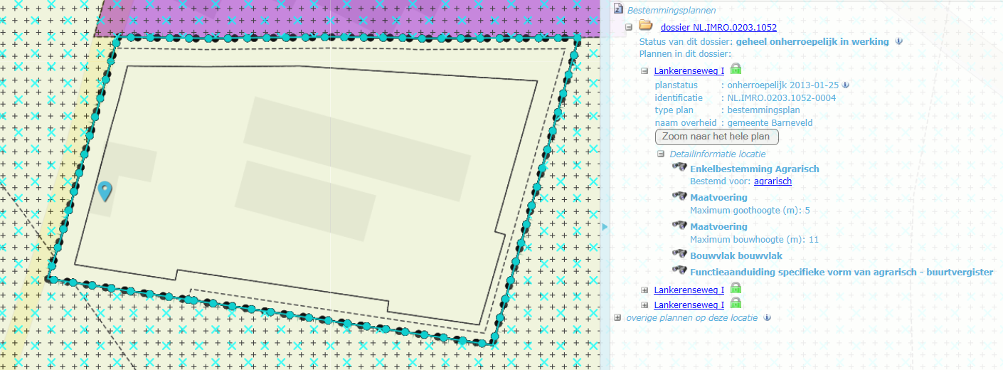The image size is (1003, 370).
Task: Click binoculars icon for Maatvoering bouwhoogte
Action: point(679,225)
